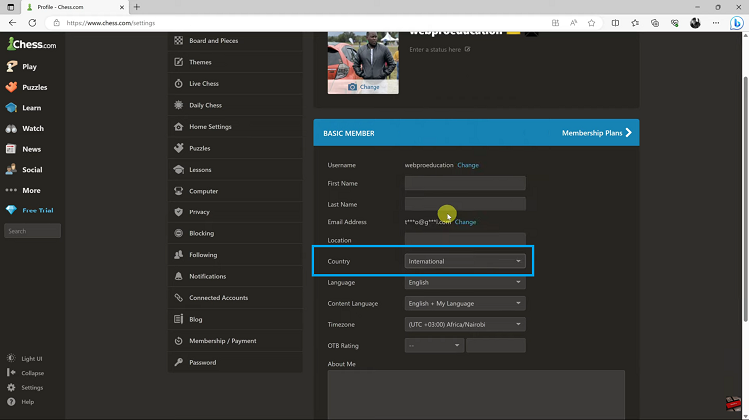Open the Watch binoculars icon
Image resolution: width=749 pixels, height=420 pixels.
[x=11, y=128]
